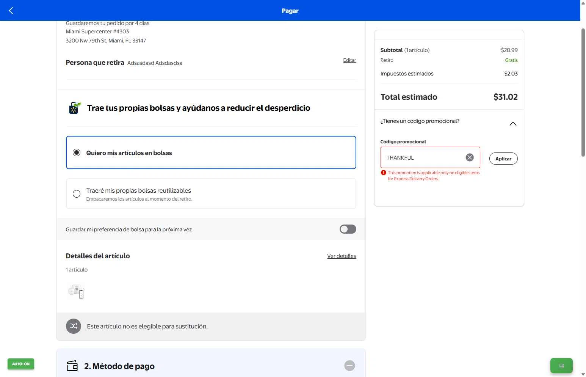This screenshot has height=377, width=586.
Task: Click the wallet icon beside Método de pago
Action: tap(72, 366)
